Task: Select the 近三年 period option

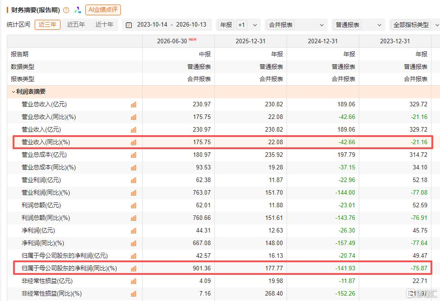Action: pos(47,25)
